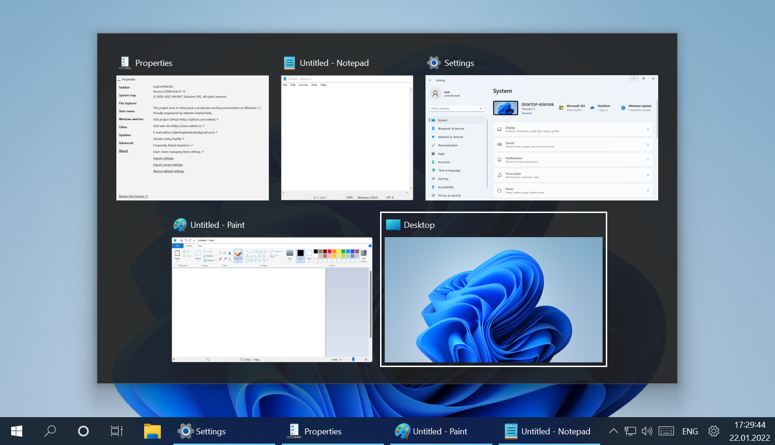Open the touch keyboard from the tray

click(666, 431)
